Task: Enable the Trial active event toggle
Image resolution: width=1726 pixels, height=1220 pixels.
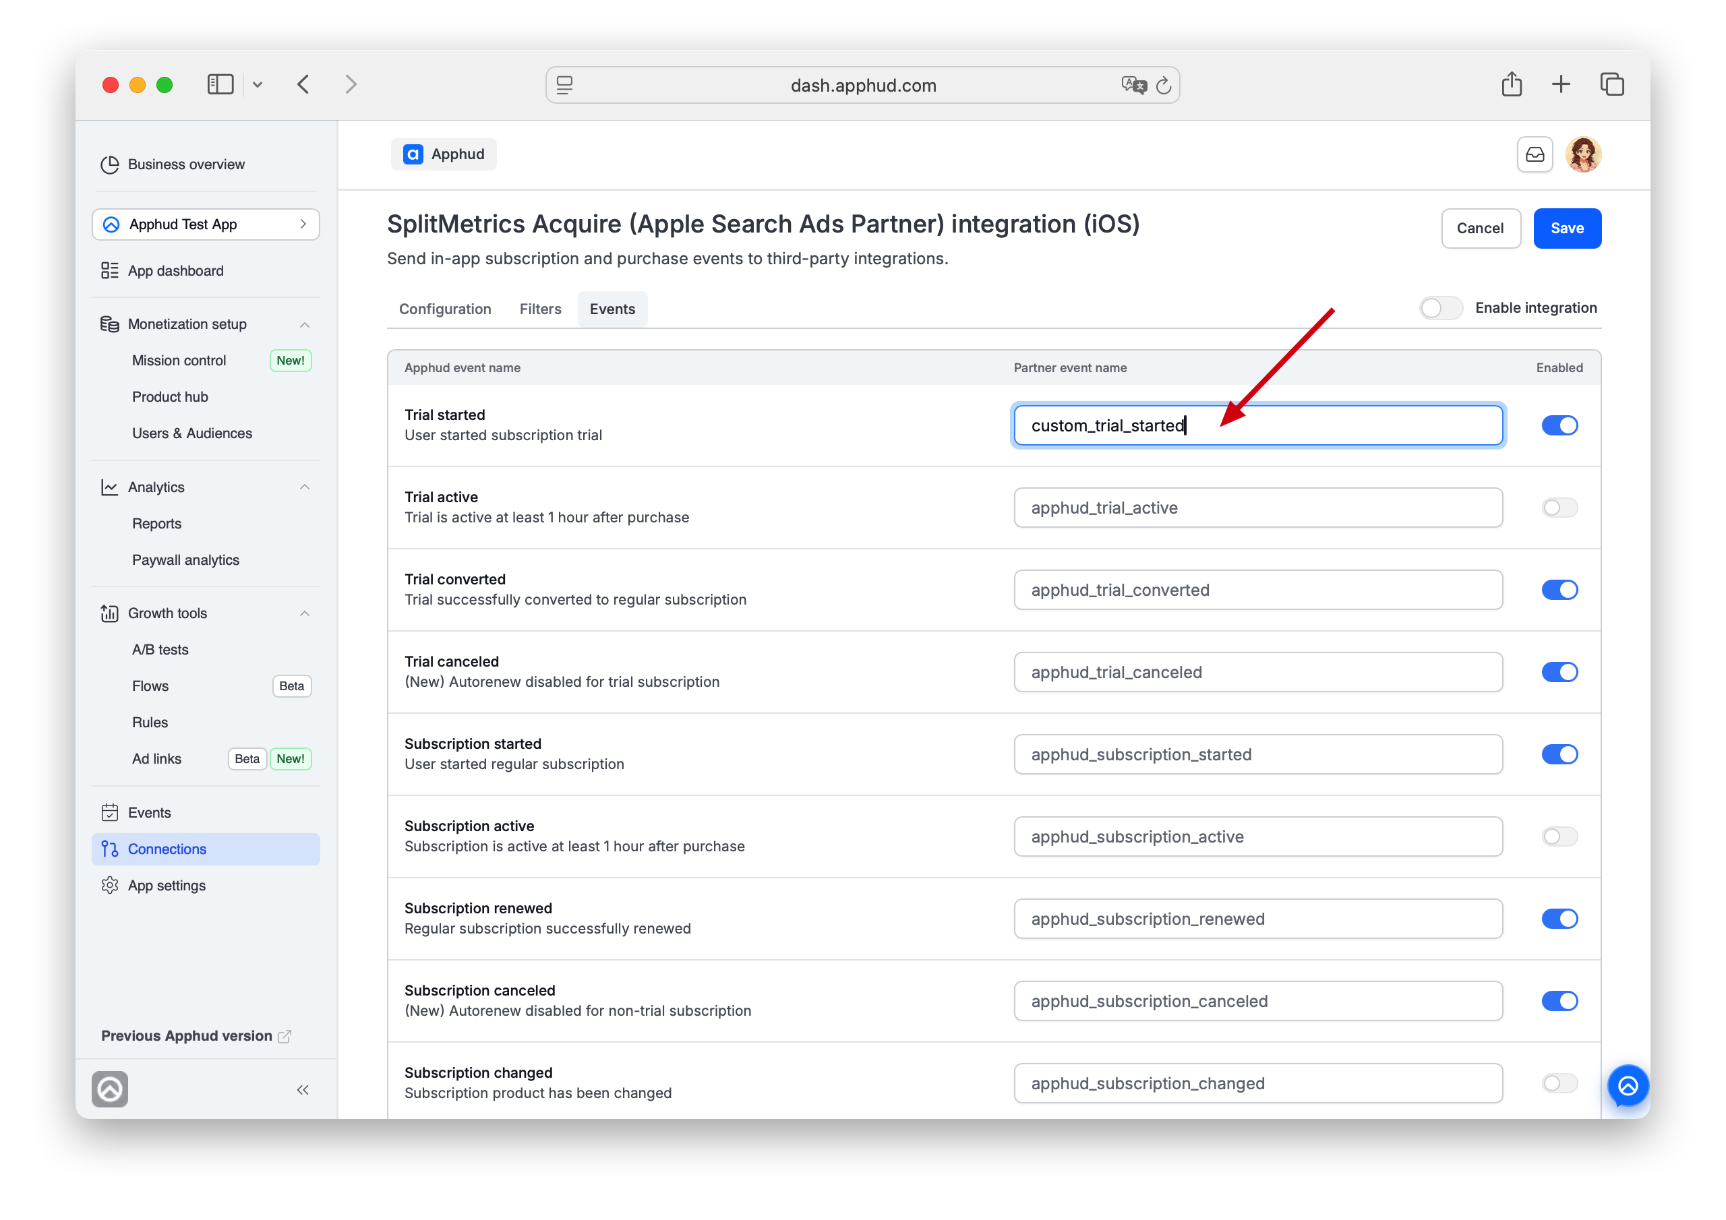Action: click(1559, 509)
